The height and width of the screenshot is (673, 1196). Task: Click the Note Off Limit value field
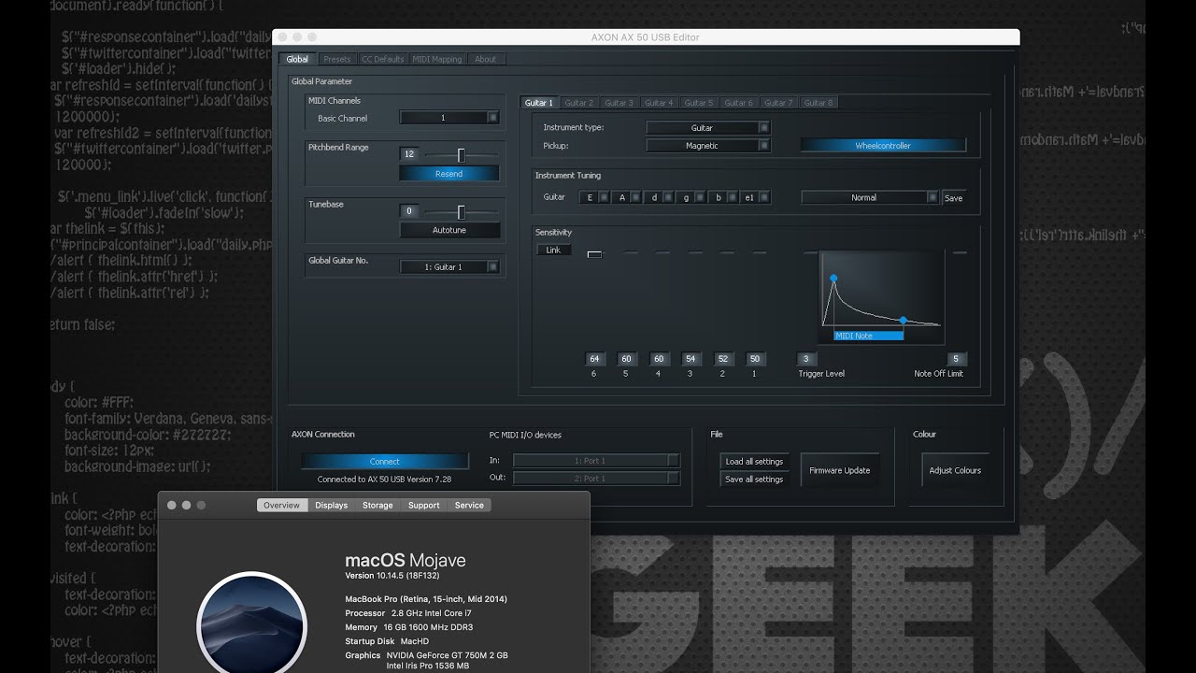(955, 359)
